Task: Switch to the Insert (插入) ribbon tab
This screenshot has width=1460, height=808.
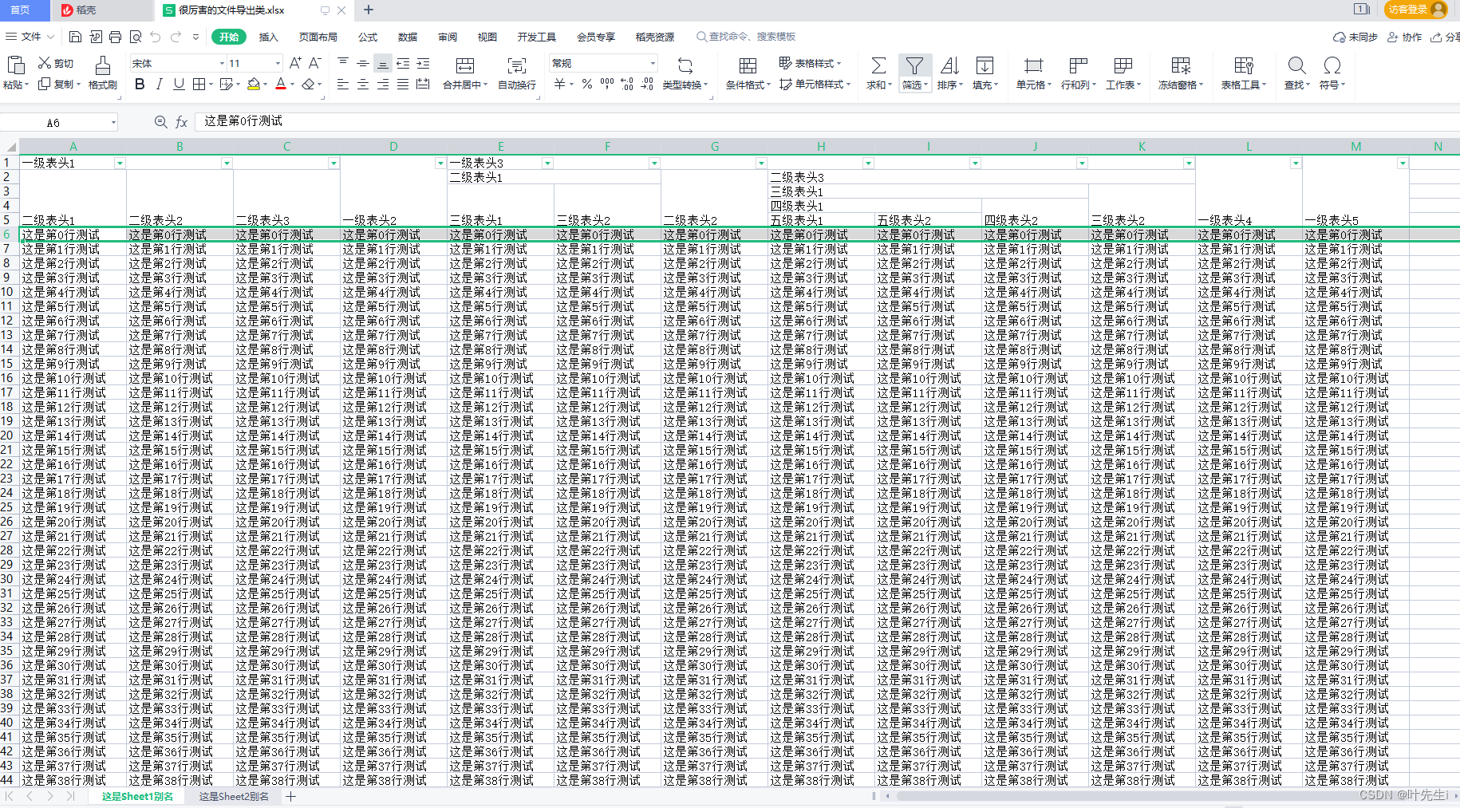Action: point(269,37)
